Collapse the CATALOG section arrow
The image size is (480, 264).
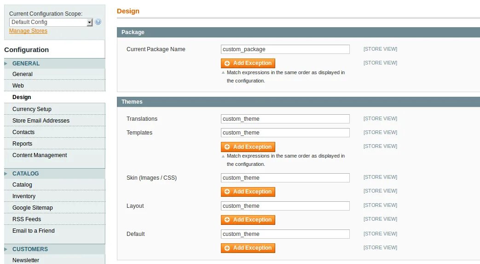pyautogui.click(x=6, y=174)
